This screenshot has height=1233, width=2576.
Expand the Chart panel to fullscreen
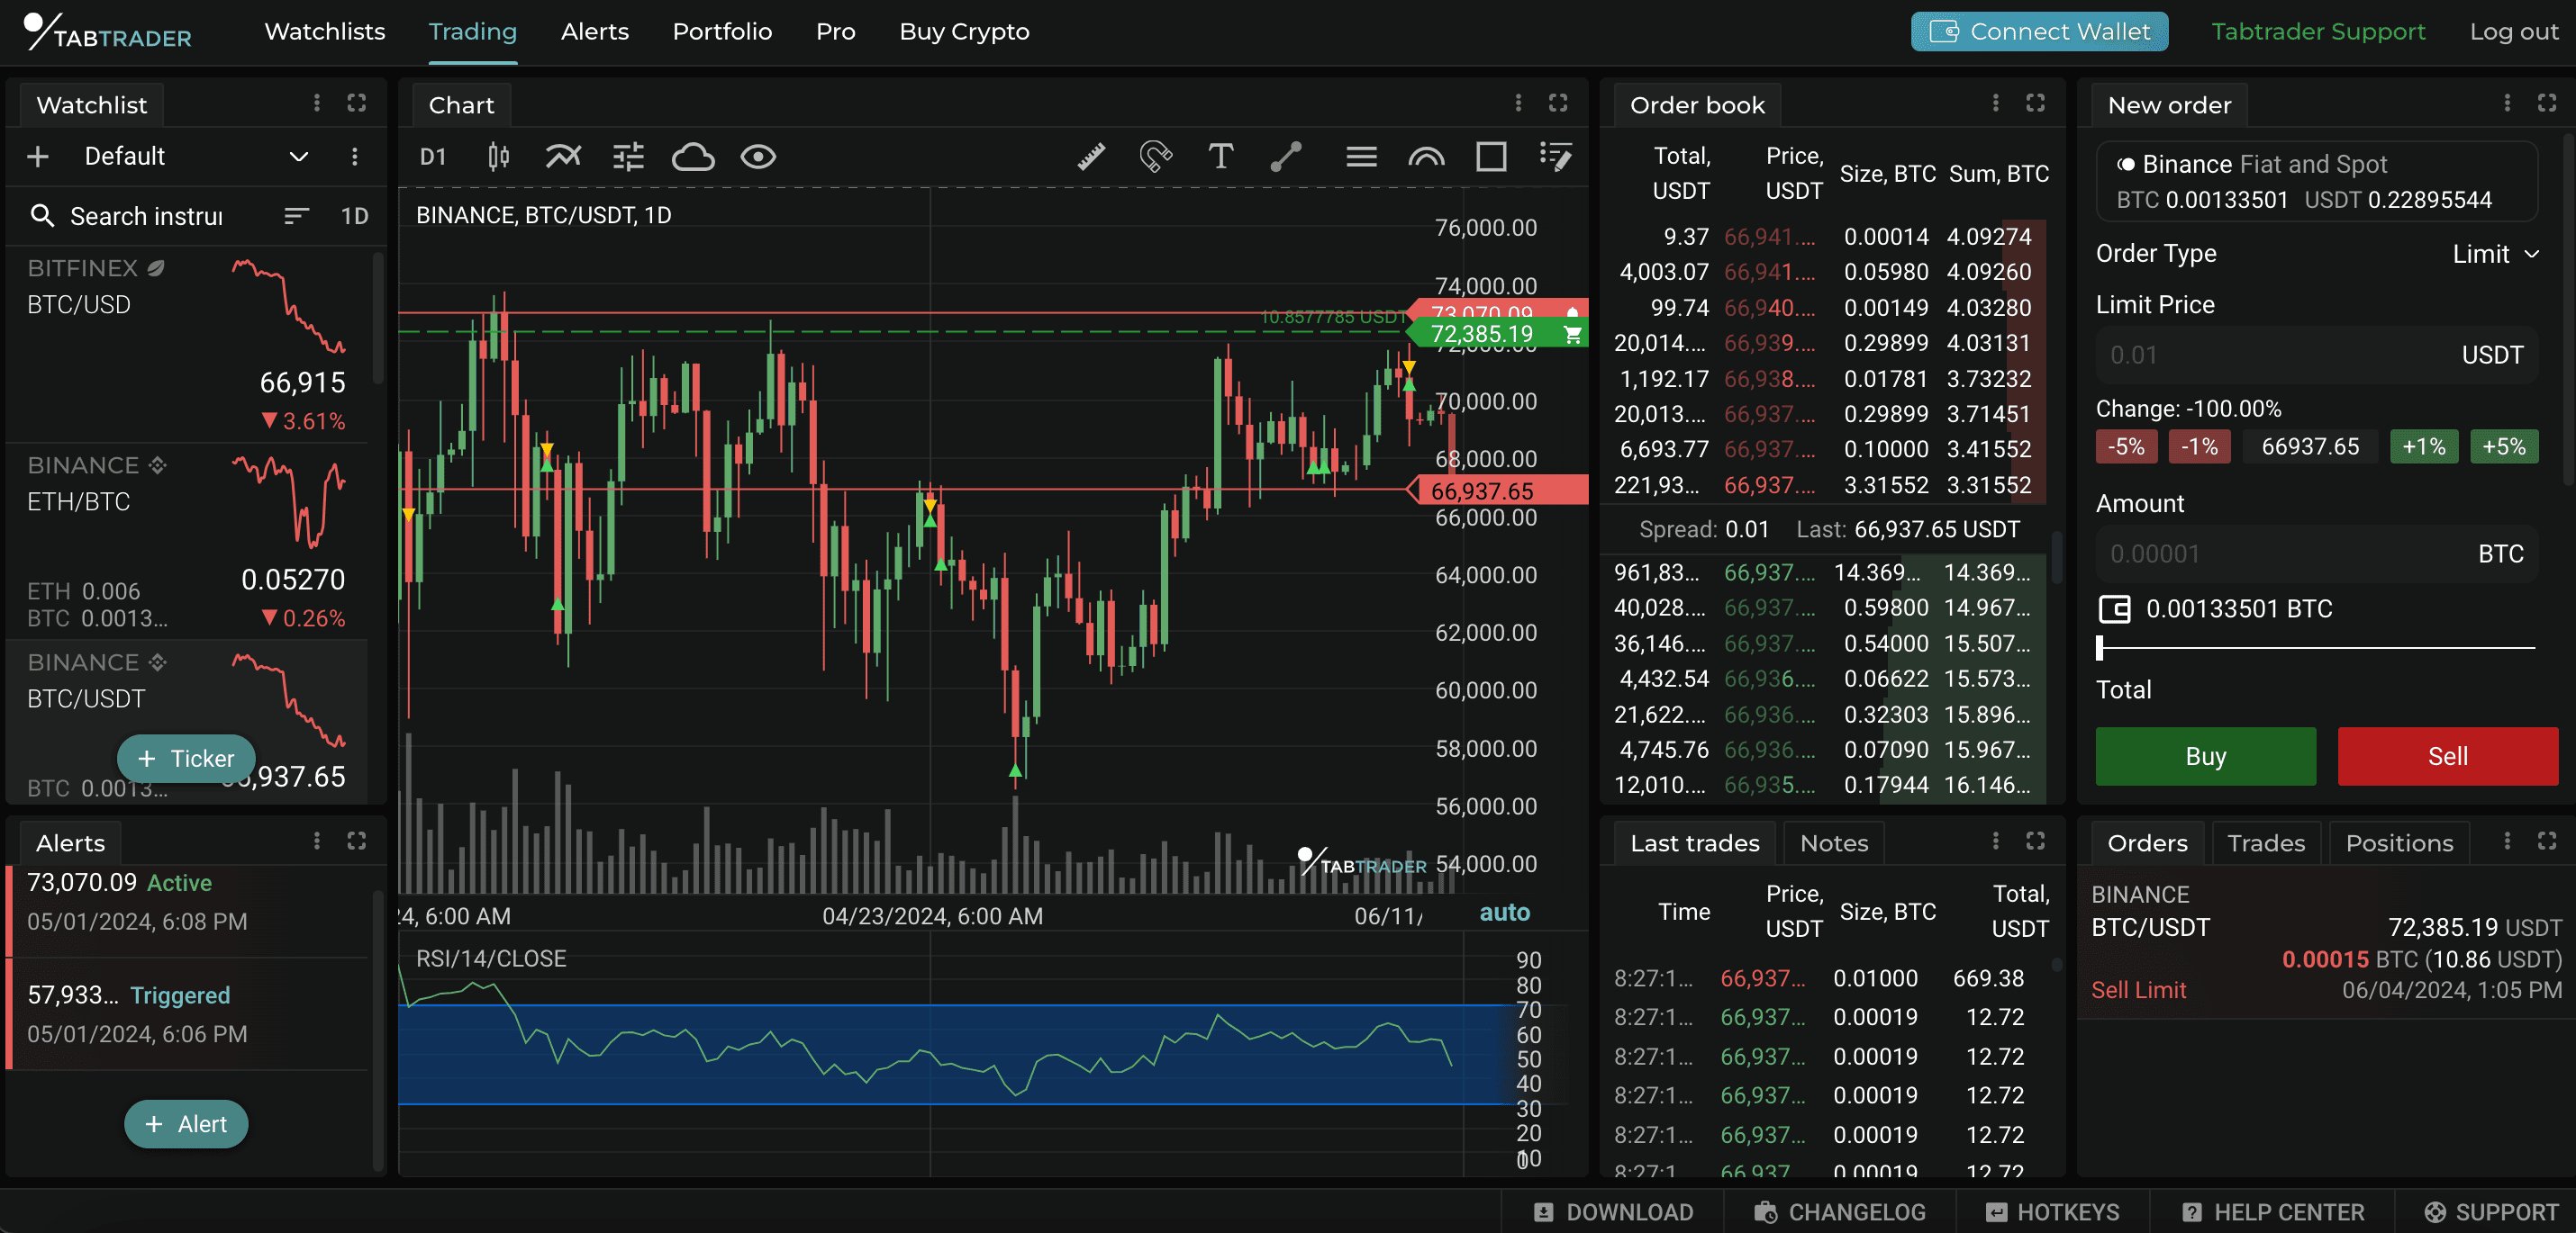(1558, 103)
